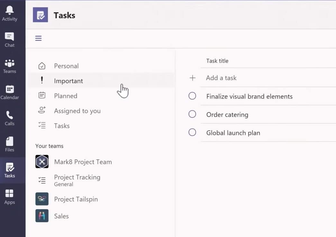This screenshot has width=336, height=237.
Task: Complete the Global launch plan task
Action: [192, 132]
